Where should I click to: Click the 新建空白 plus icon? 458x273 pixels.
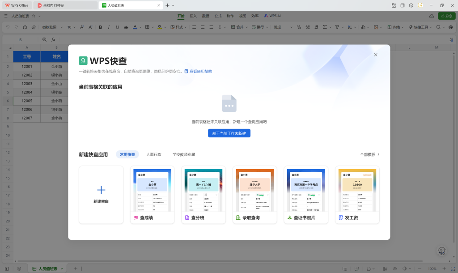coord(101,190)
